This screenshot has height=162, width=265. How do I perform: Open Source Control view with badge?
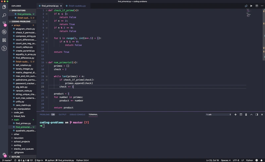[4, 23]
